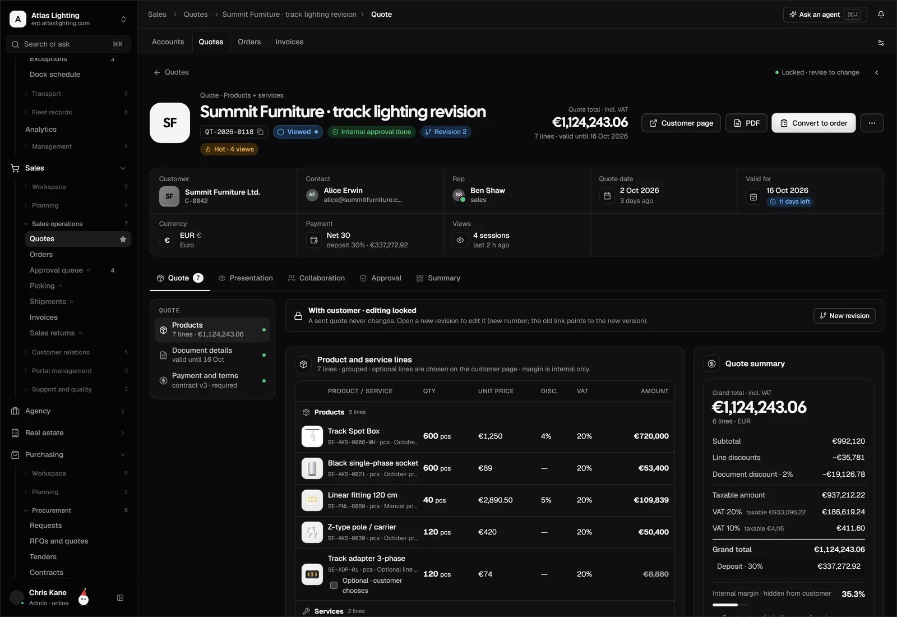
Task: Toggle sidebar panel icon beside Chris Kane
Action: [120, 598]
